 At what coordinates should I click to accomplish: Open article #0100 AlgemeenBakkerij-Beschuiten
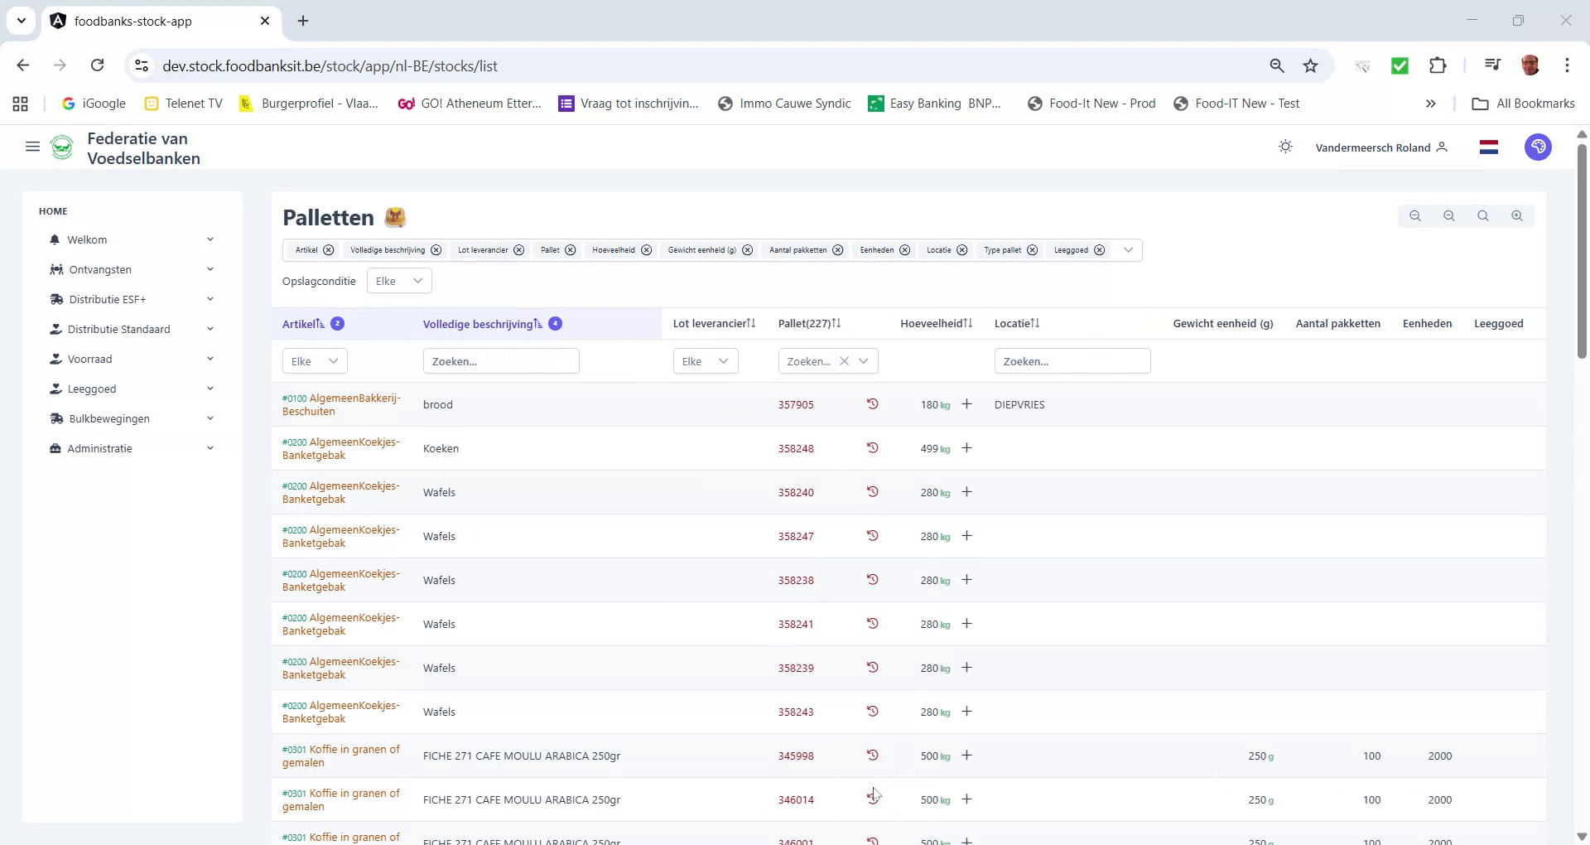(x=340, y=404)
